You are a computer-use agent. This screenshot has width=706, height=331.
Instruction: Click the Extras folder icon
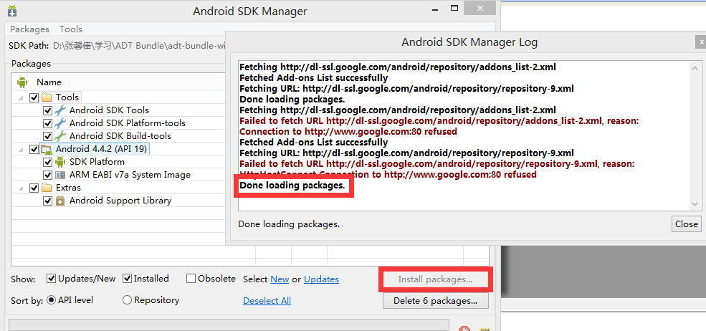pos(47,187)
